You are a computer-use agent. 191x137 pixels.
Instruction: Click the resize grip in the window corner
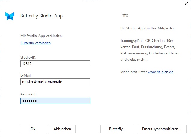coord(189,135)
